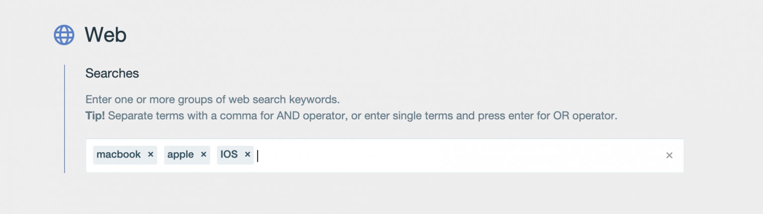This screenshot has height=214, width=763.
Task: Click the bold "Tip!" text
Action: click(95, 116)
